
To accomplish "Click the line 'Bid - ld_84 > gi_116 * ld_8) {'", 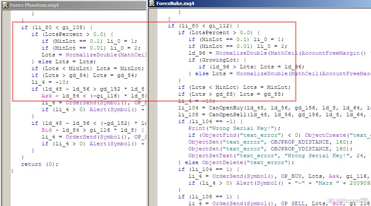I will click(x=93, y=130).
